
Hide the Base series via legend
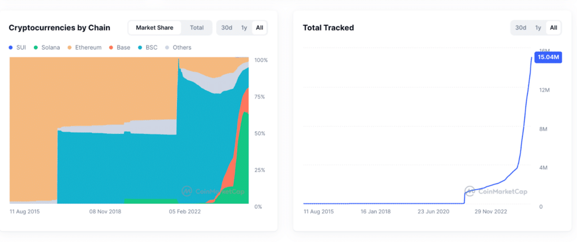pyautogui.click(x=119, y=47)
